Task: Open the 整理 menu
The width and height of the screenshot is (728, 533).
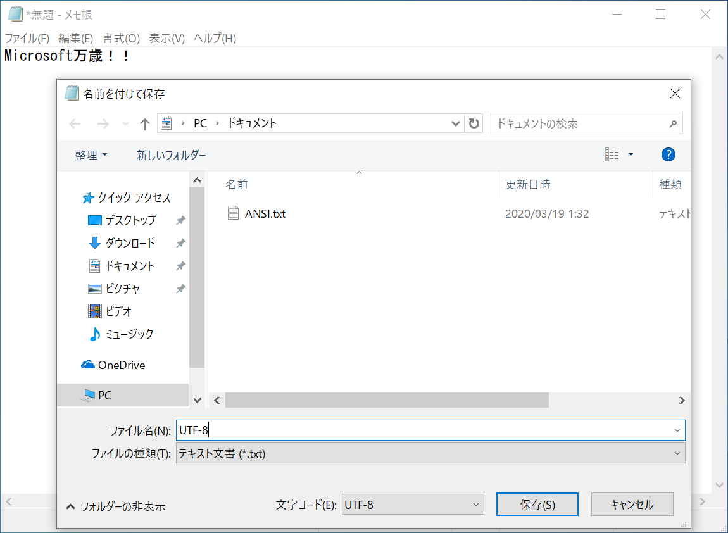Action: [x=91, y=154]
